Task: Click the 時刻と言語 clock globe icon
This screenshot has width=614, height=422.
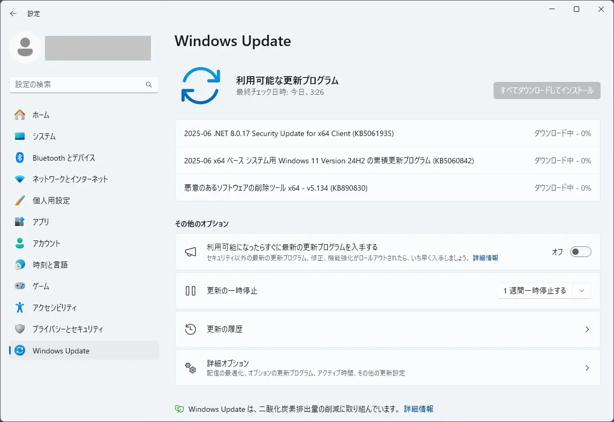Action: coord(20,265)
